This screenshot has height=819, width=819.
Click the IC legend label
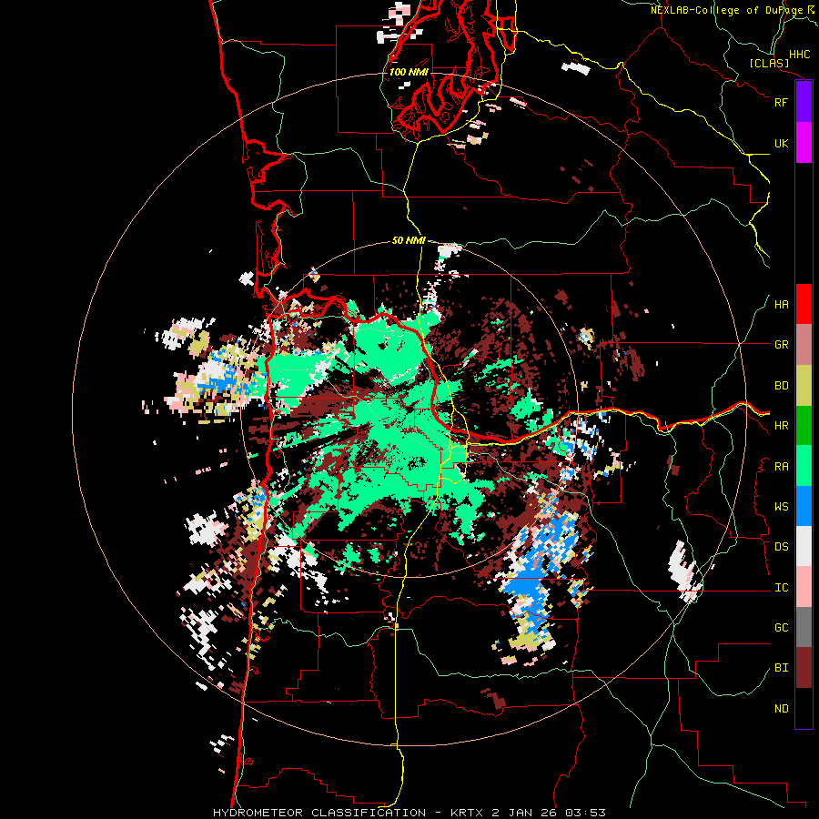pyautogui.click(x=781, y=588)
